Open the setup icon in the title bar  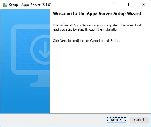[x=5, y=5]
